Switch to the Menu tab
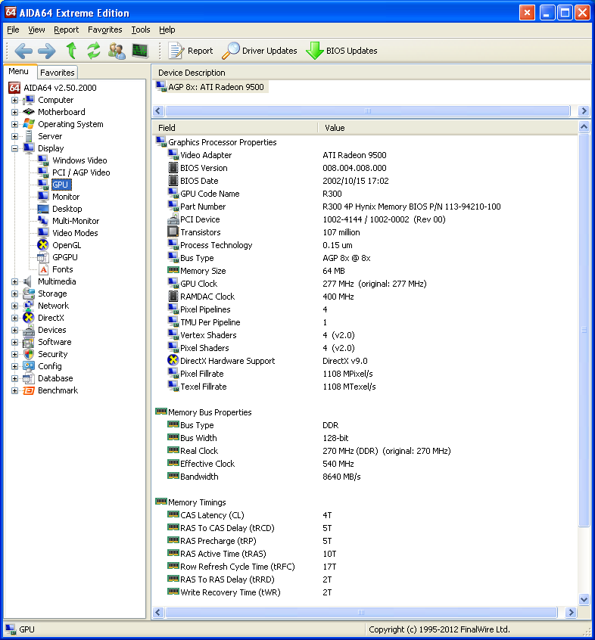This screenshot has height=640, width=595. (19, 71)
